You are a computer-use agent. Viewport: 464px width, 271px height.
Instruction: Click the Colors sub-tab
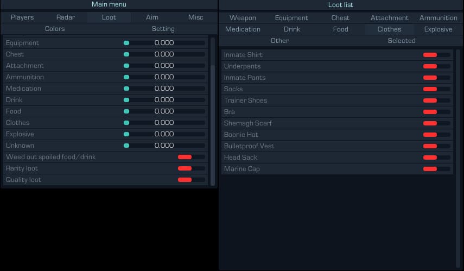pos(55,29)
